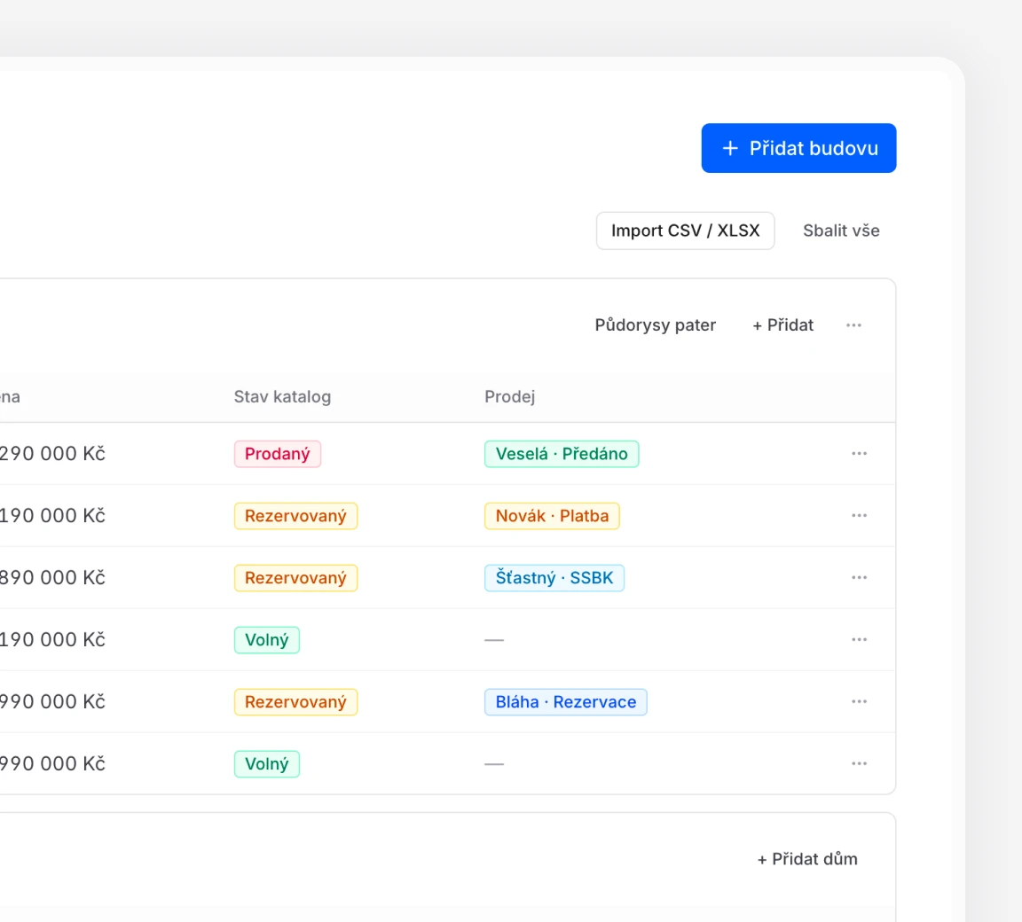Click the plus icon in Přidat budovu
Screen dimensions: 1022x922
pos(730,148)
